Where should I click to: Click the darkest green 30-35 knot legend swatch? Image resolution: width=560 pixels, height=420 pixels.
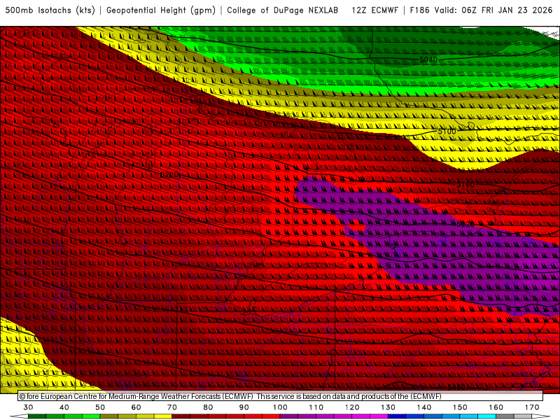(x=37, y=416)
